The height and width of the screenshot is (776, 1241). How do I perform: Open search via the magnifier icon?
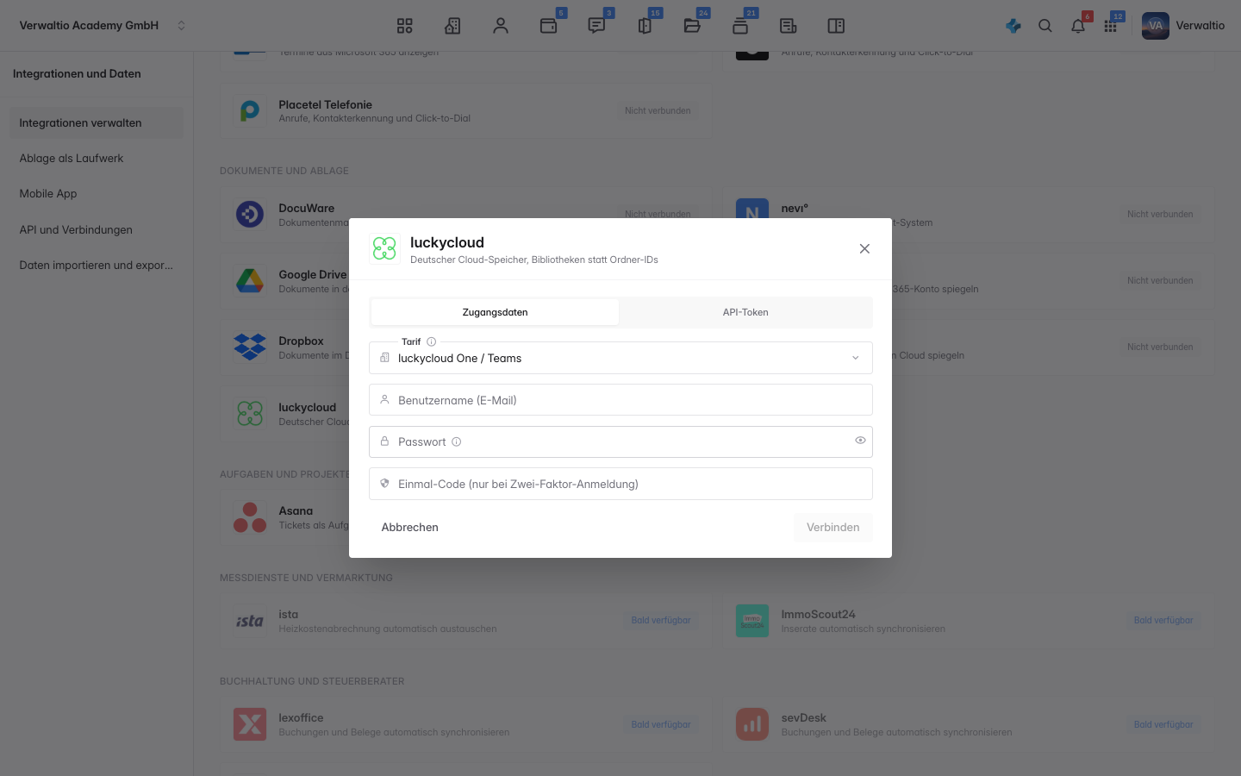point(1045,26)
